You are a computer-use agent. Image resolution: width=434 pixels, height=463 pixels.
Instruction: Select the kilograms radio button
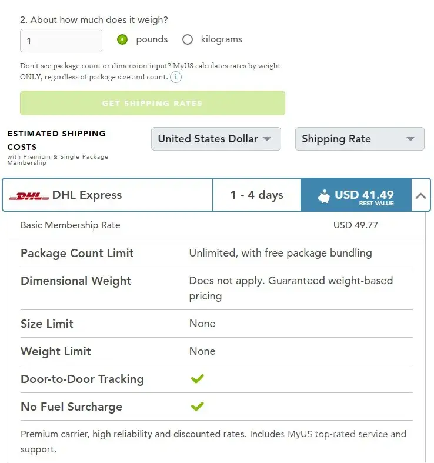coord(188,40)
